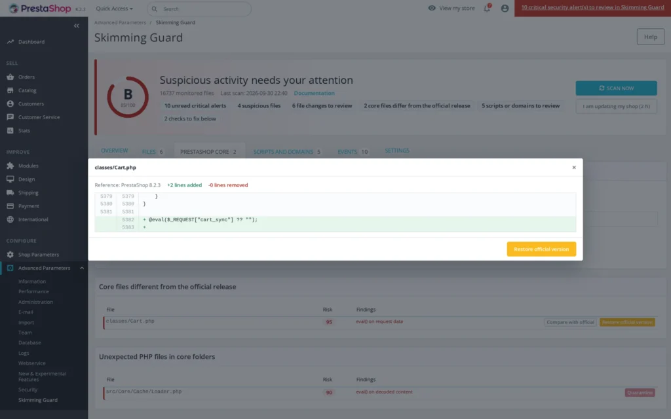Click the Advanced Parameters icon
The height and width of the screenshot is (419, 671).
10,268
